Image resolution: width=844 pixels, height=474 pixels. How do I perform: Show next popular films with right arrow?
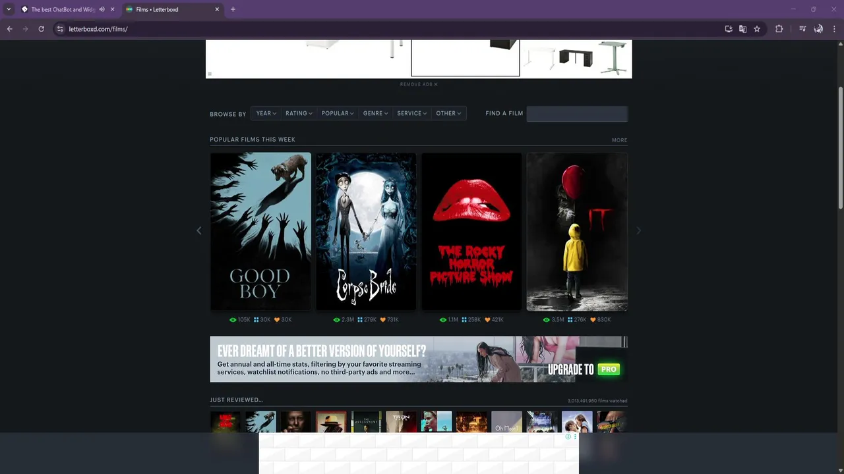(638, 230)
